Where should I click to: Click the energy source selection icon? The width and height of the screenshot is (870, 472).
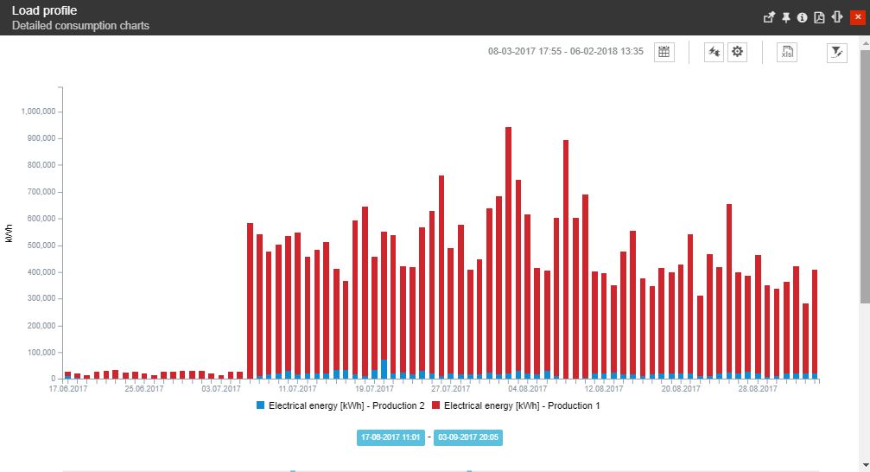tap(714, 52)
